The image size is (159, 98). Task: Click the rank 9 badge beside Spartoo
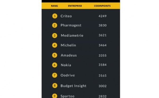click(x=55, y=96)
